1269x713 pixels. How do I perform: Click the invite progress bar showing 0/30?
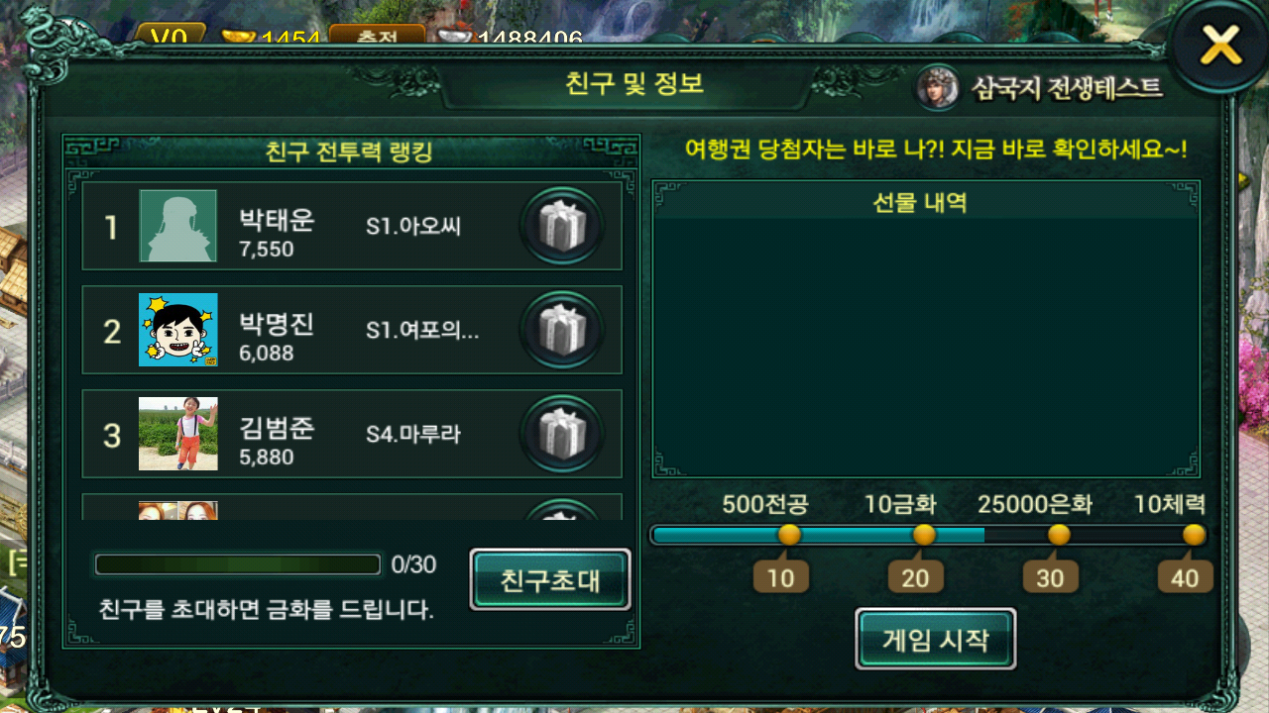238,564
